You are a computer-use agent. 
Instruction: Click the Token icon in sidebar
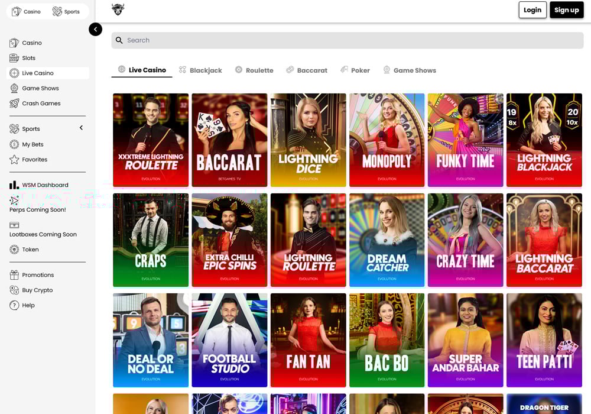[x=14, y=250]
